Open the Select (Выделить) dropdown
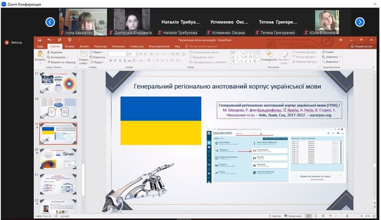Screen dimensions: 381x220 pos(332,62)
